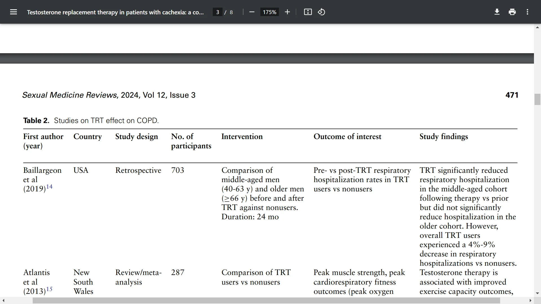Zoom in with the plus button
541x304 pixels.
pyautogui.click(x=287, y=12)
